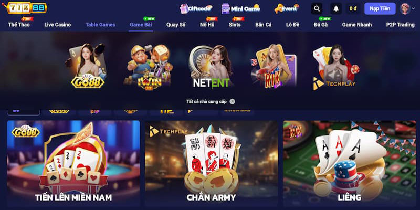420x210 pixels.
Task: Open the search magnifier icon
Action: pos(317,8)
